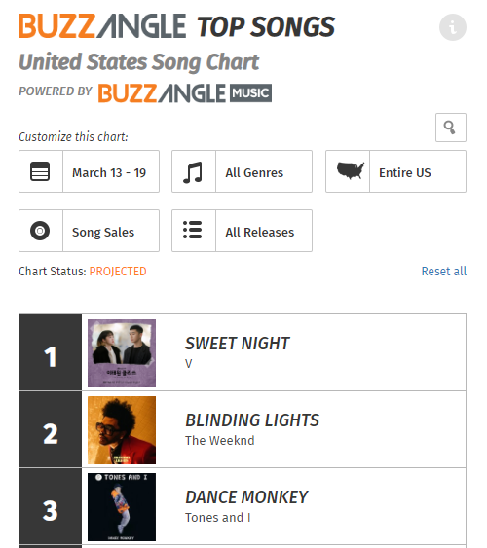
Task: Open the All Genres dropdown
Action: (x=242, y=171)
